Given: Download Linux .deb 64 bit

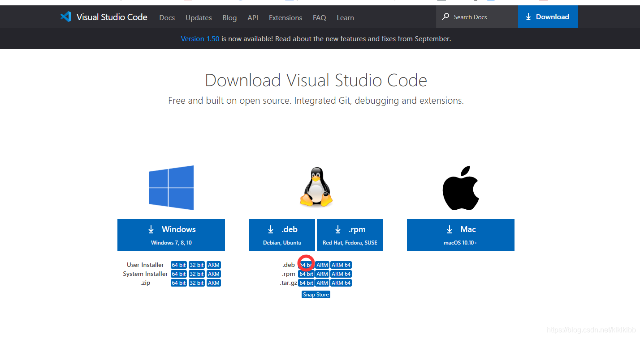Looking at the screenshot, I should pos(306,265).
